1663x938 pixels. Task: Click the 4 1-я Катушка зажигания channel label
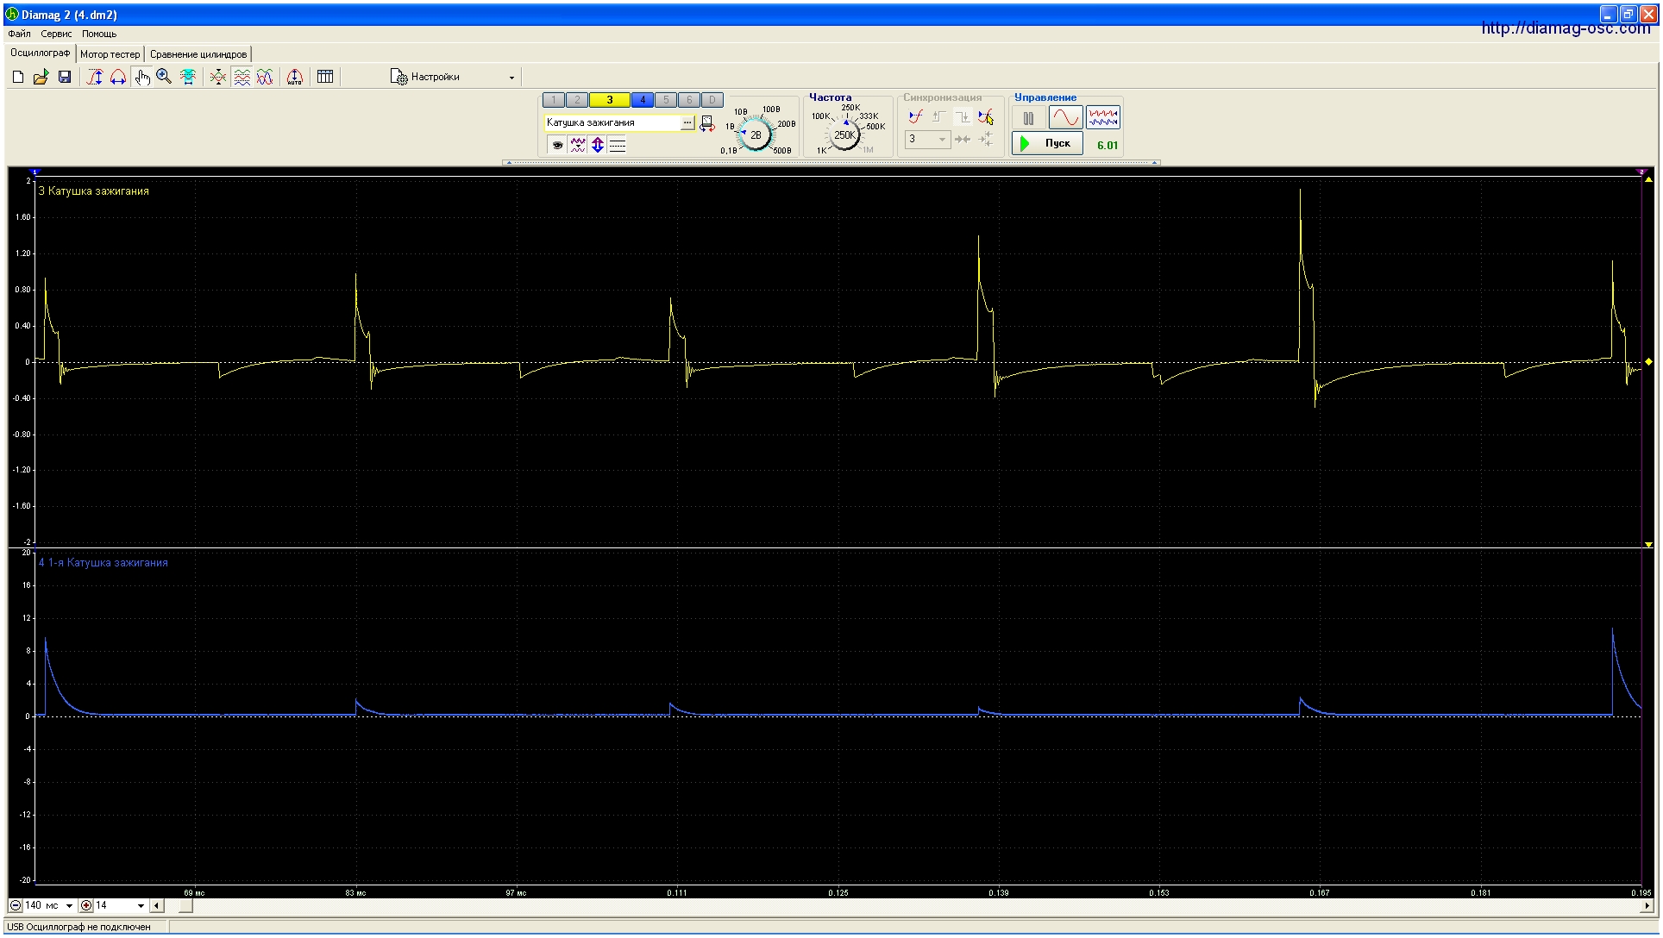tap(104, 563)
